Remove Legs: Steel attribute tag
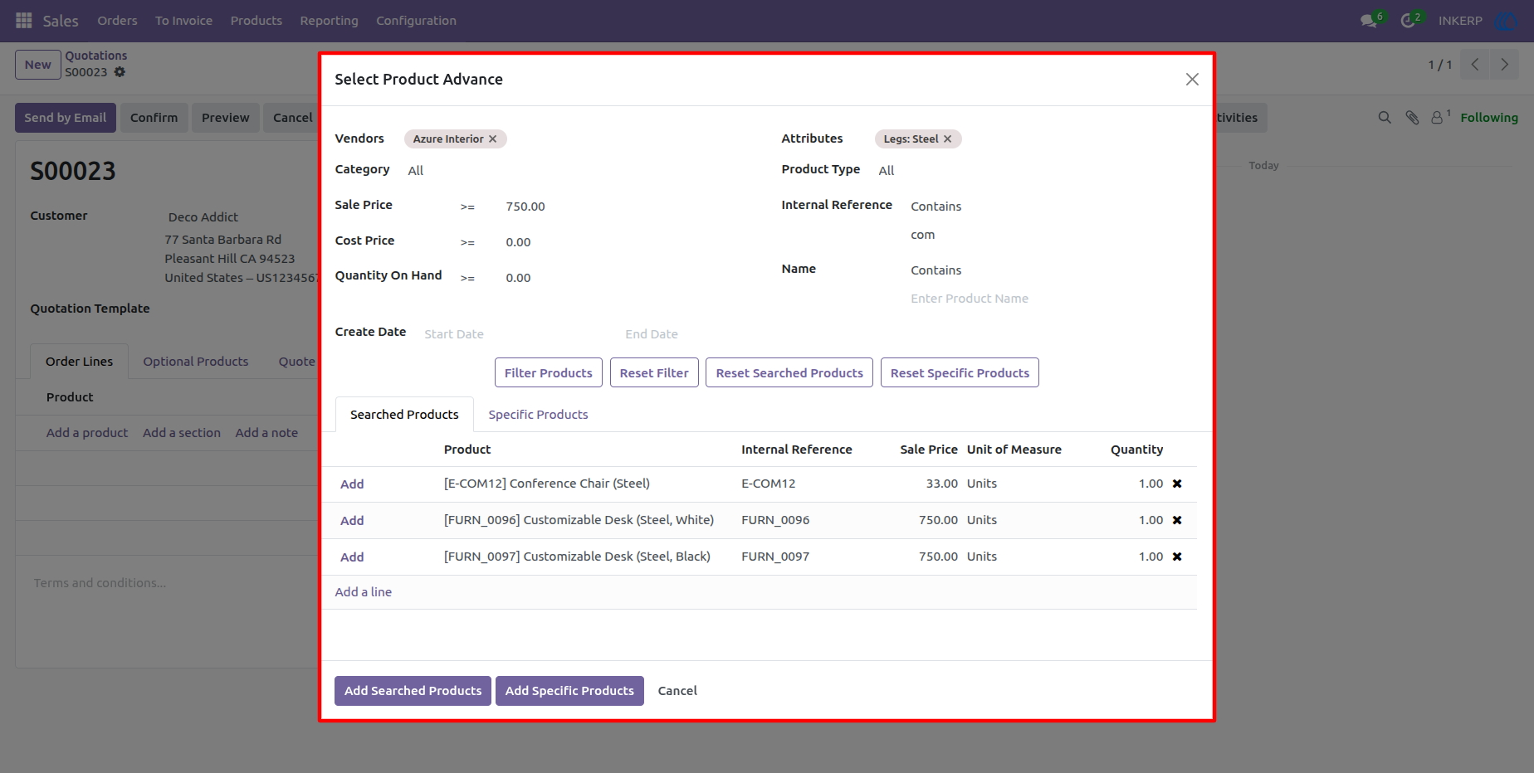The image size is (1534, 773). (947, 139)
